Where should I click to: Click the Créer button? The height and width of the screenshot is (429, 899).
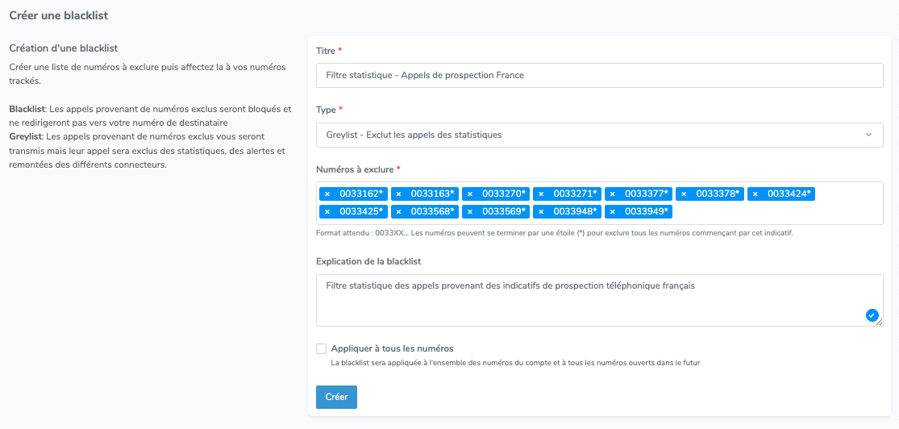[336, 397]
